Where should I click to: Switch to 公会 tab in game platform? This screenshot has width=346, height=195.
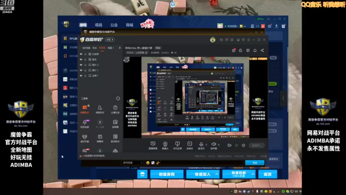pos(114,25)
